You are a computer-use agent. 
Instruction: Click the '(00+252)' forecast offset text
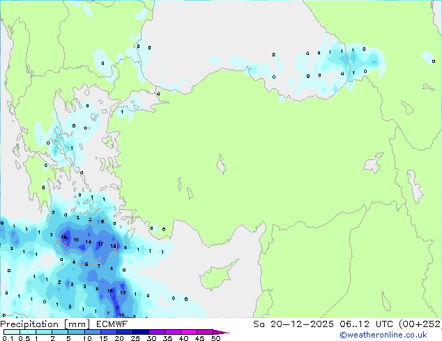click(420, 324)
